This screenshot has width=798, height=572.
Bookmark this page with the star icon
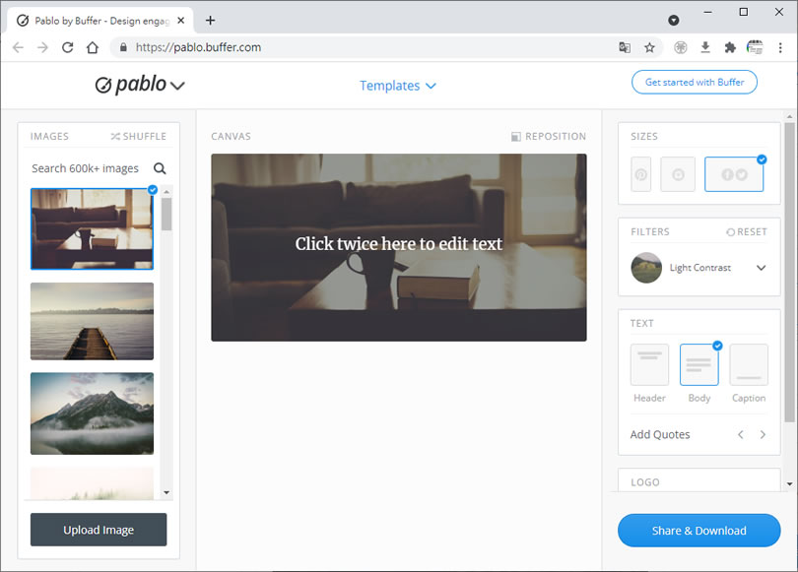tap(649, 47)
